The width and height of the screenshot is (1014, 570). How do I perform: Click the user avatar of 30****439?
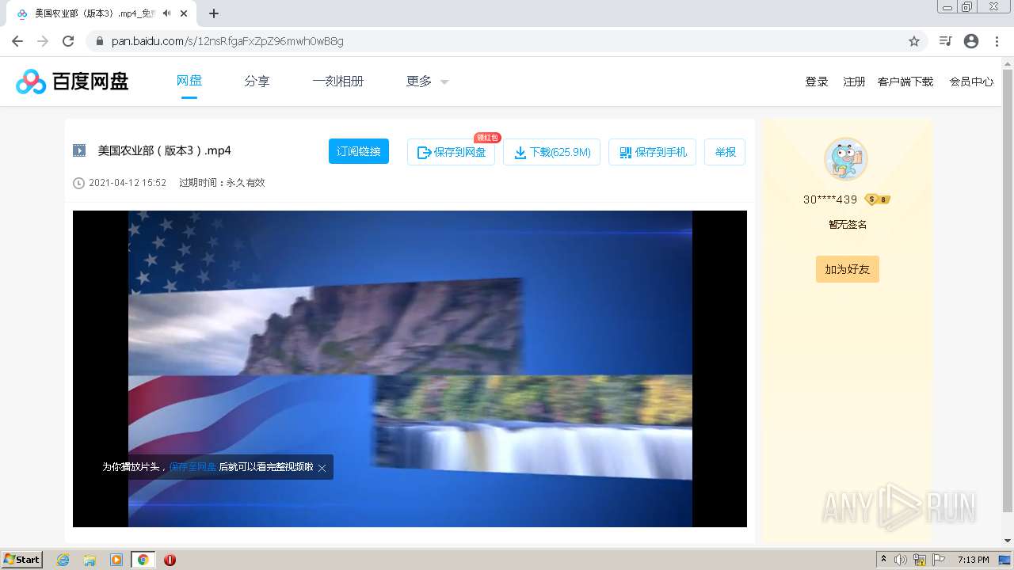(846, 159)
